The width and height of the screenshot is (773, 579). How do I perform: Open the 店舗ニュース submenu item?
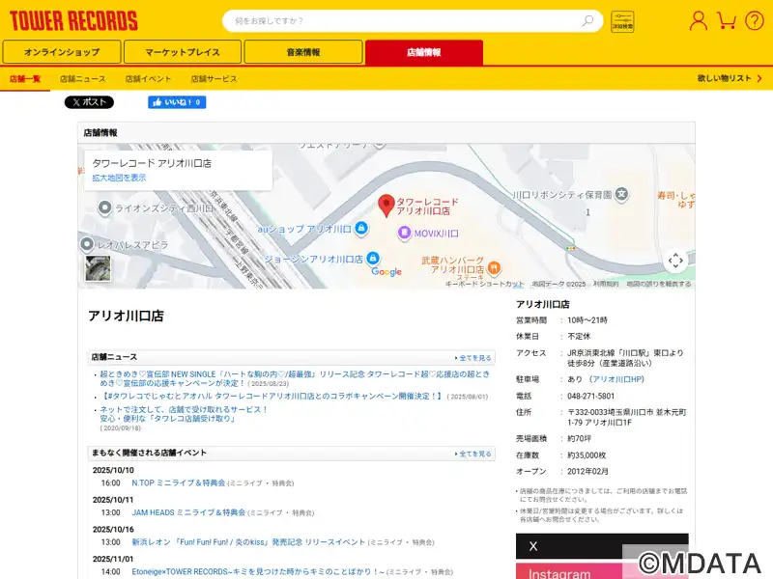pos(83,79)
